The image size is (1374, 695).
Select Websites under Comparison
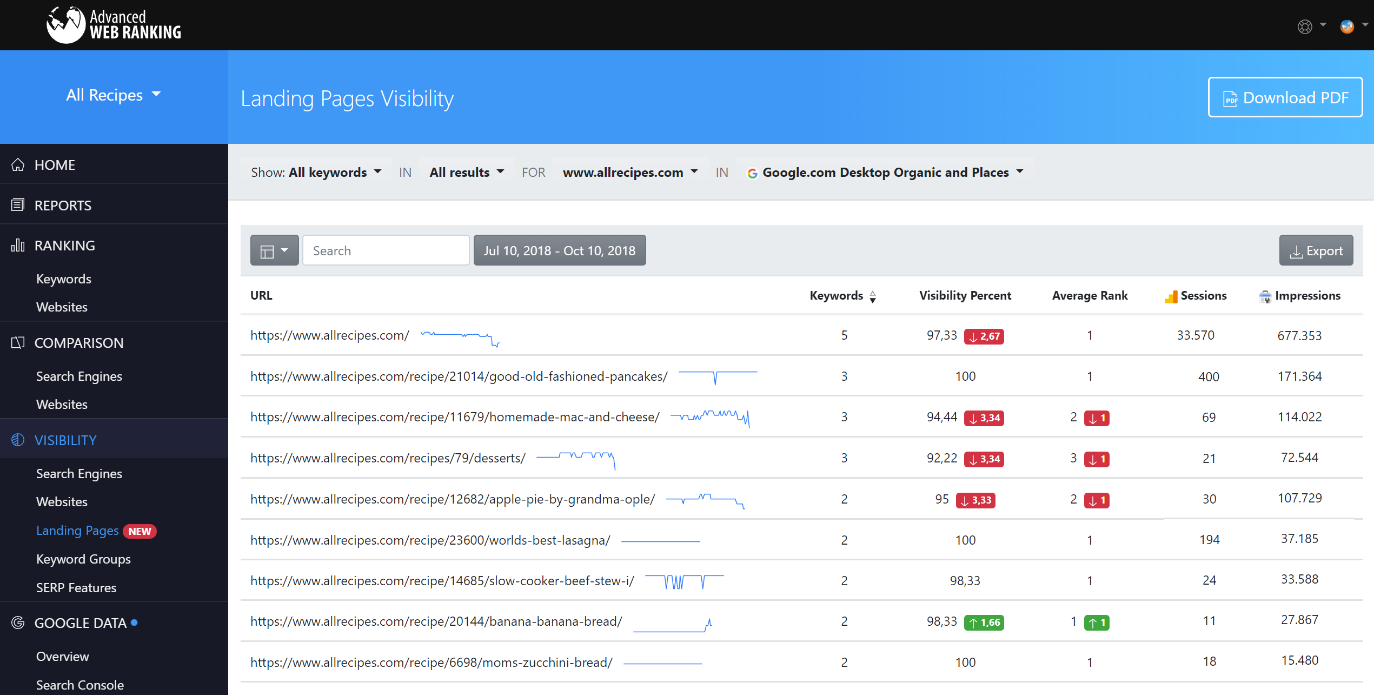tap(62, 404)
